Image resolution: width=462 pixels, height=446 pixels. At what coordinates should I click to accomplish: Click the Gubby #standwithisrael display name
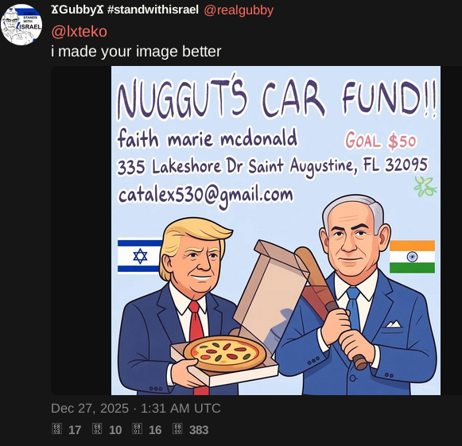[125, 10]
